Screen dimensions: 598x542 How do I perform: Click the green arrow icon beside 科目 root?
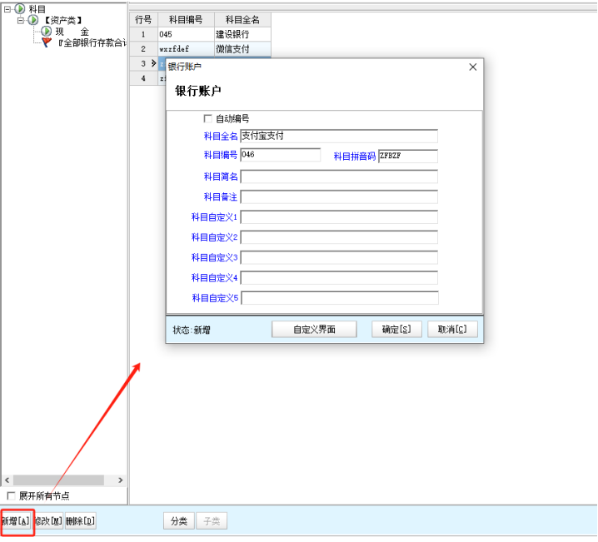pos(20,8)
